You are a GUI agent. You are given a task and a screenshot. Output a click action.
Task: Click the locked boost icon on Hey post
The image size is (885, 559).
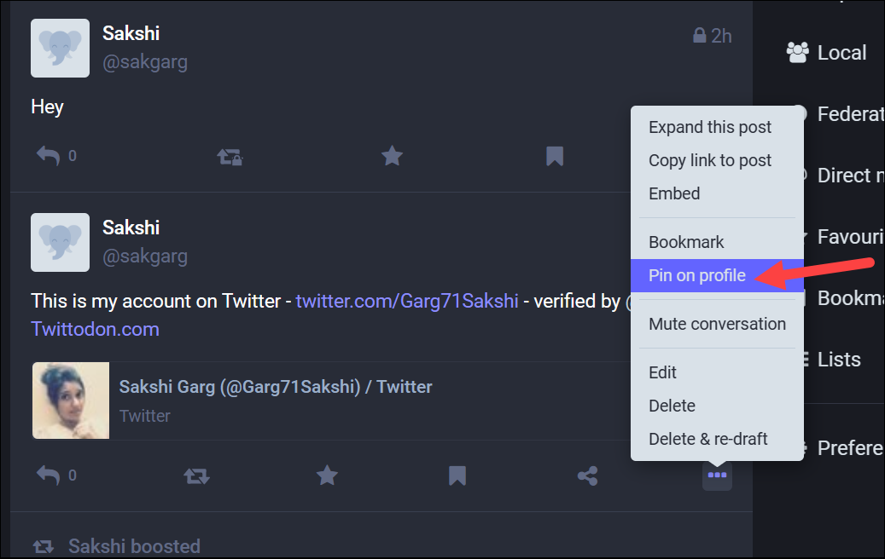point(230,157)
